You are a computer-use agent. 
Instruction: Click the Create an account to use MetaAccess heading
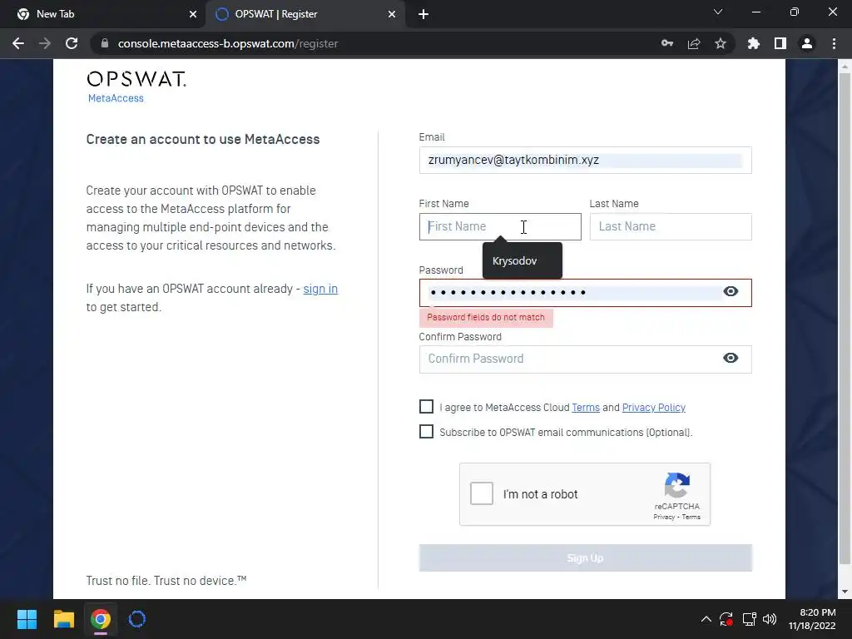pyautogui.click(x=203, y=140)
